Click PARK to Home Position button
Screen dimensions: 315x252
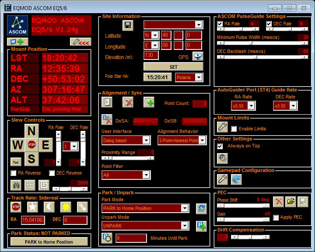click(x=49, y=242)
